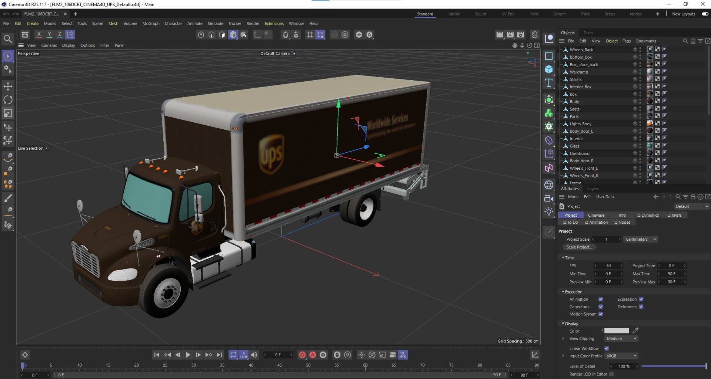Toggle the New Layouts switch
The image size is (711, 379).
tap(705, 14)
